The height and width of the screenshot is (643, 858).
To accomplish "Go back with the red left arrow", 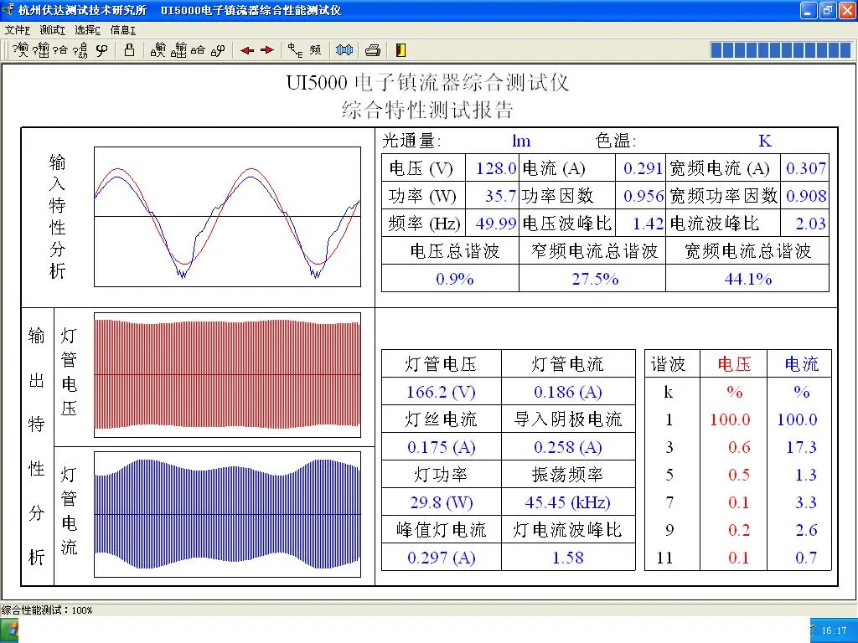I will [247, 50].
